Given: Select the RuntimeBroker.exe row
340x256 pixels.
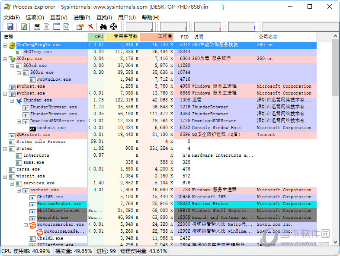Looking at the screenshot, I should (x=159, y=204).
